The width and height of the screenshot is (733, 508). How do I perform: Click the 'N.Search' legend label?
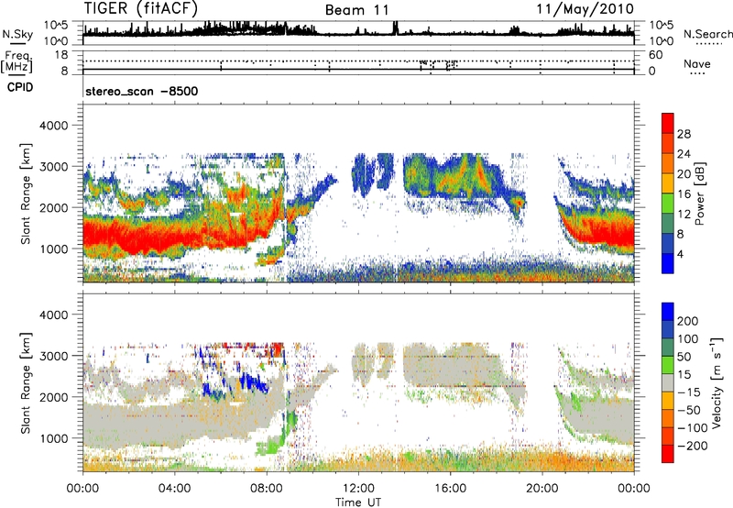[x=707, y=34]
